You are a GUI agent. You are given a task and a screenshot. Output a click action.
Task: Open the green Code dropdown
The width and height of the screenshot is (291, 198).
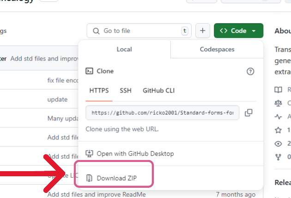click(238, 31)
